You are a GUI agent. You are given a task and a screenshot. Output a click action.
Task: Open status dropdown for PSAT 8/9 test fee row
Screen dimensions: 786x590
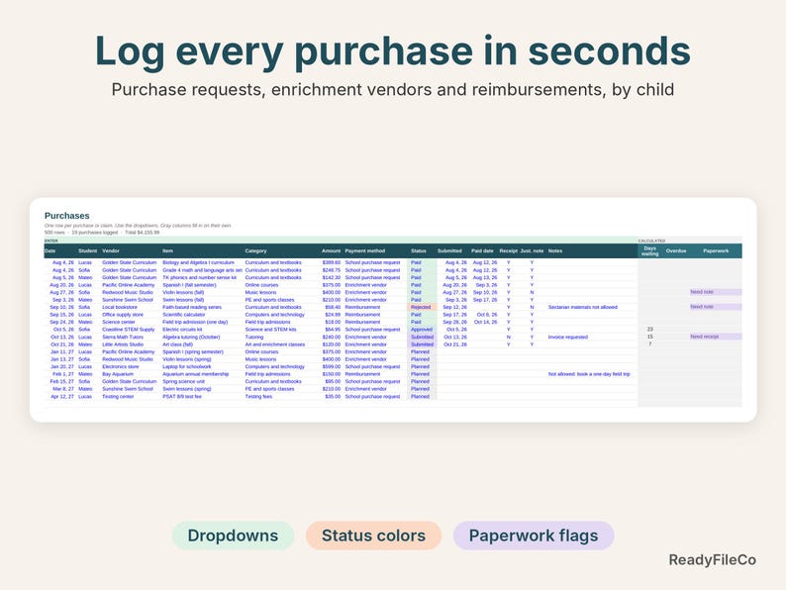pyautogui.click(x=420, y=397)
